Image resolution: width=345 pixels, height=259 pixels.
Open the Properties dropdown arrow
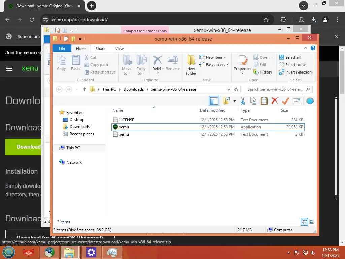coord(242,73)
